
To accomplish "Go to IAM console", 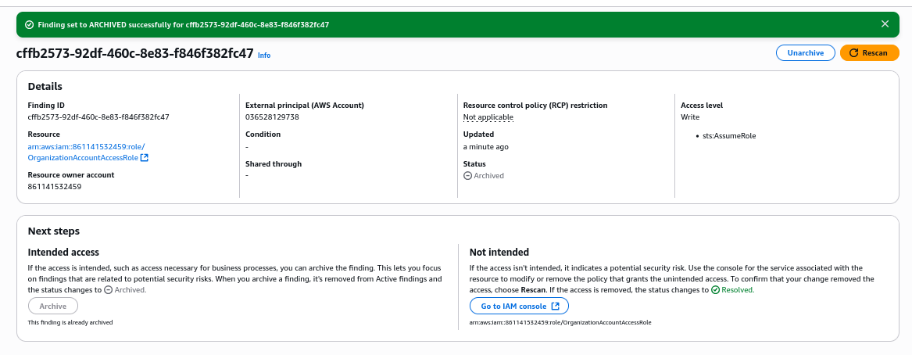I will click(519, 306).
